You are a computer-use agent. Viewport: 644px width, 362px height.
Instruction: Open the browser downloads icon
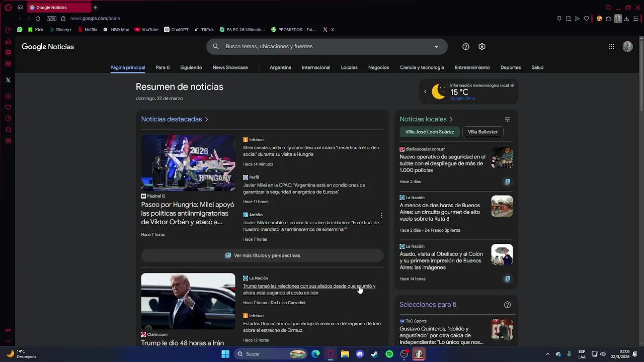tap(627, 19)
